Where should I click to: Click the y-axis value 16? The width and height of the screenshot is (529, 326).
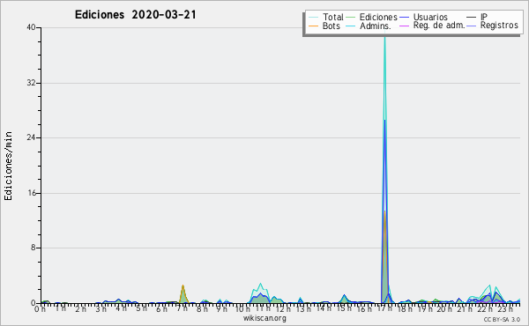(32, 193)
